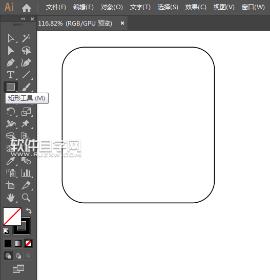Image resolution: width=270 pixels, height=280 pixels.
Task: Open the 效果(C) menu
Action: [x=196, y=7]
